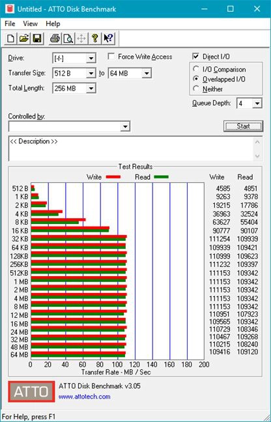
Task: Click the Start benchmark button
Action: pyautogui.click(x=243, y=126)
